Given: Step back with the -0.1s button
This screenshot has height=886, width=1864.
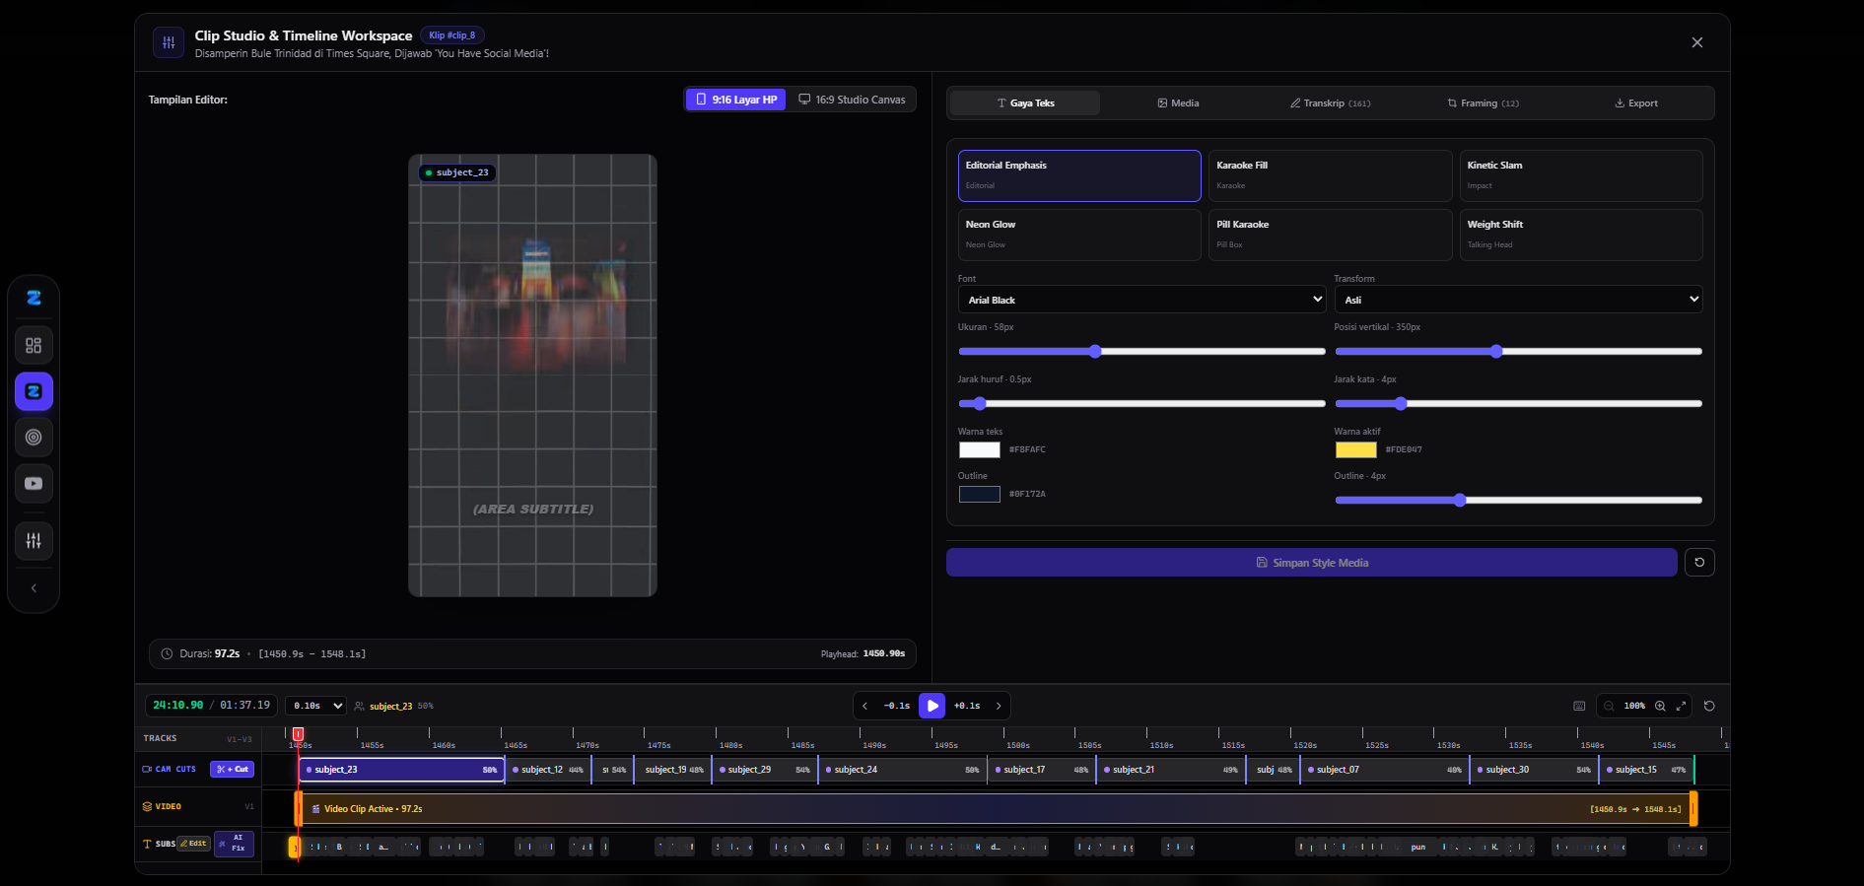Looking at the screenshot, I should pyautogui.click(x=897, y=706).
